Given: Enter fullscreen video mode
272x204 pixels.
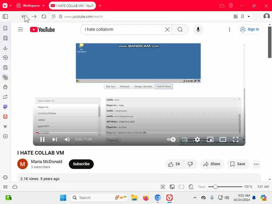Looking at the screenshot, I should pyautogui.click(x=235, y=139).
